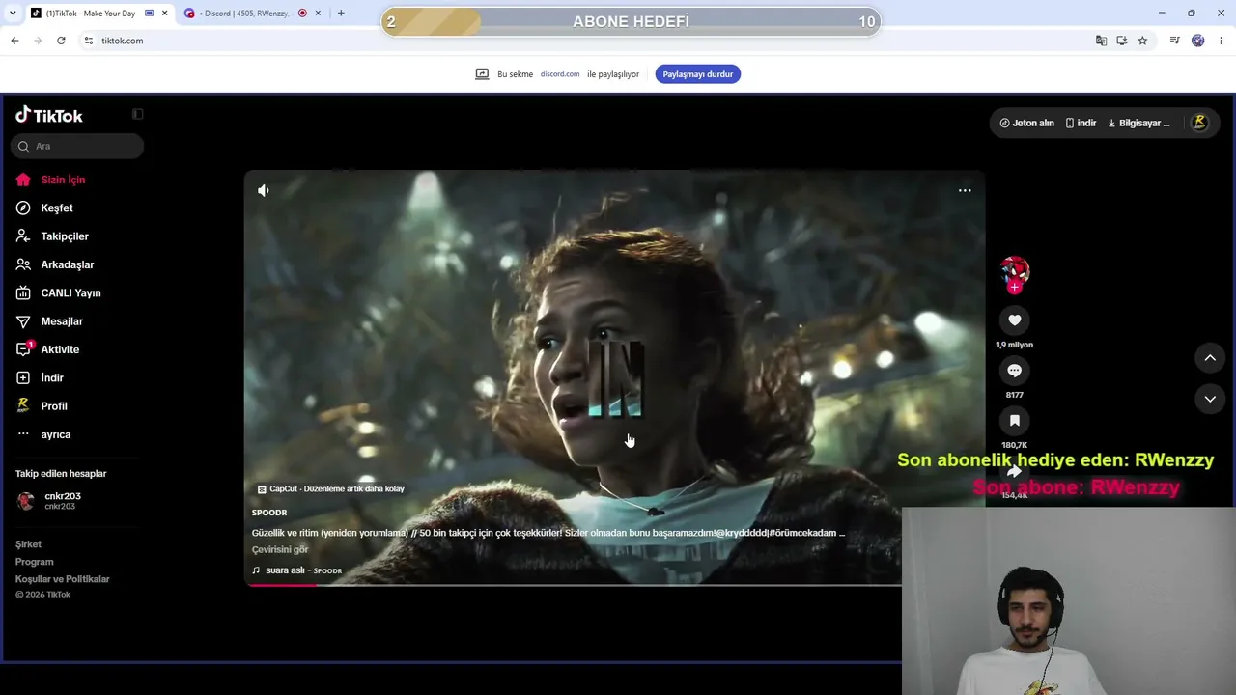Switch to the TikTok browser tab

click(x=99, y=14)
